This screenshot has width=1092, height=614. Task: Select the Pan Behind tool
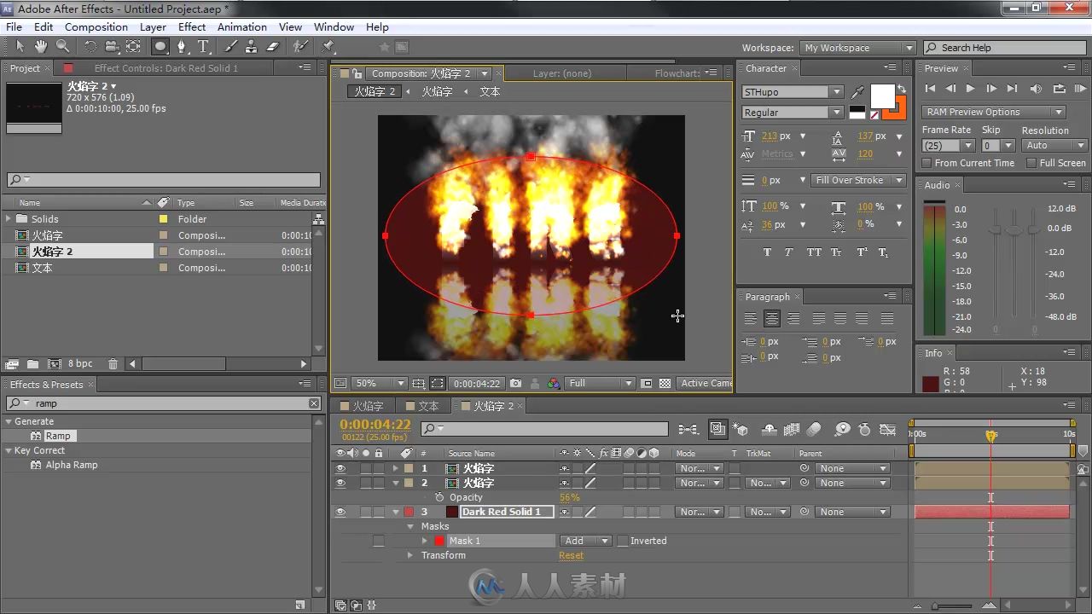pos(134,47)
